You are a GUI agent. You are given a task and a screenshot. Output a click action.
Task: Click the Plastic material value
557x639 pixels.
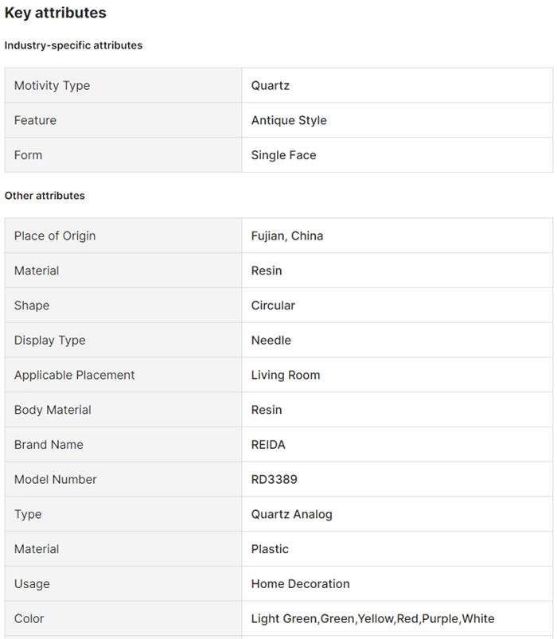click(270, 549)
